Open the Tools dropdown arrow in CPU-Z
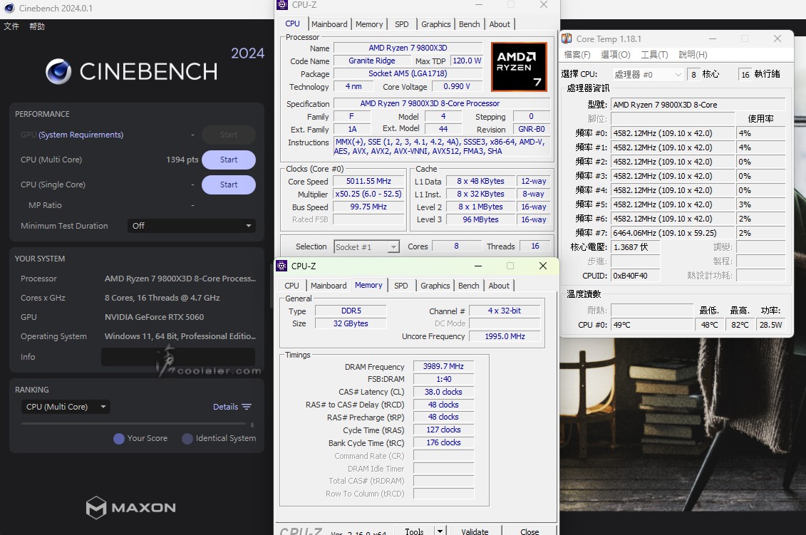The image size is (806, 535). click(440, 531)
